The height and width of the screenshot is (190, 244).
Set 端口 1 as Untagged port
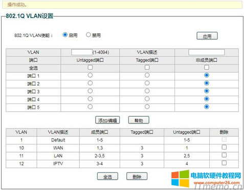point(90,75)
